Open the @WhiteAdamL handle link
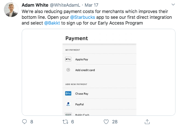Image resolution: width=180 pixels, height=127 pixels. click(x=65, y=5)
